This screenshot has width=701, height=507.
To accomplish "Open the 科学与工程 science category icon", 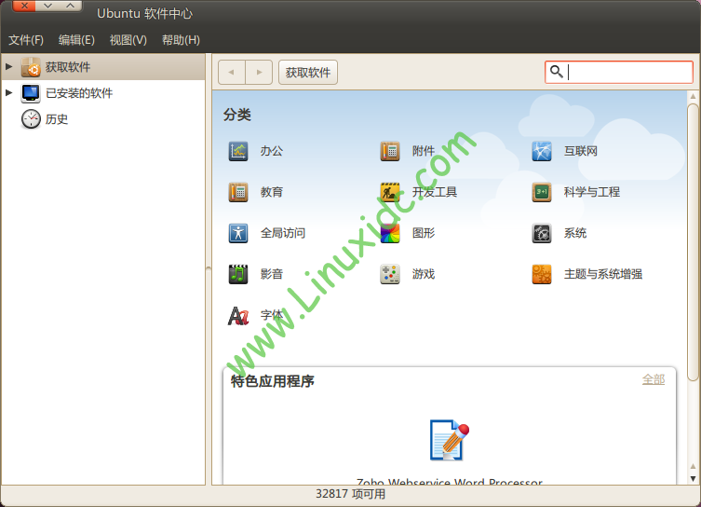I will click(542, 192).
